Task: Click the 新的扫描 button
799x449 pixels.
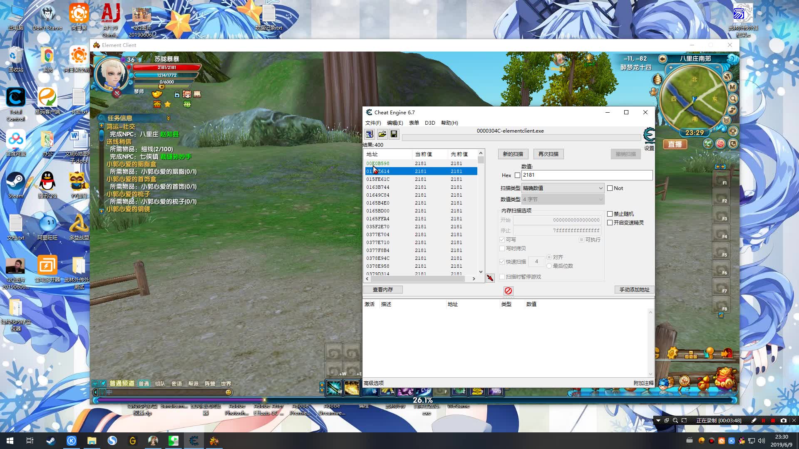Action: 513,154
